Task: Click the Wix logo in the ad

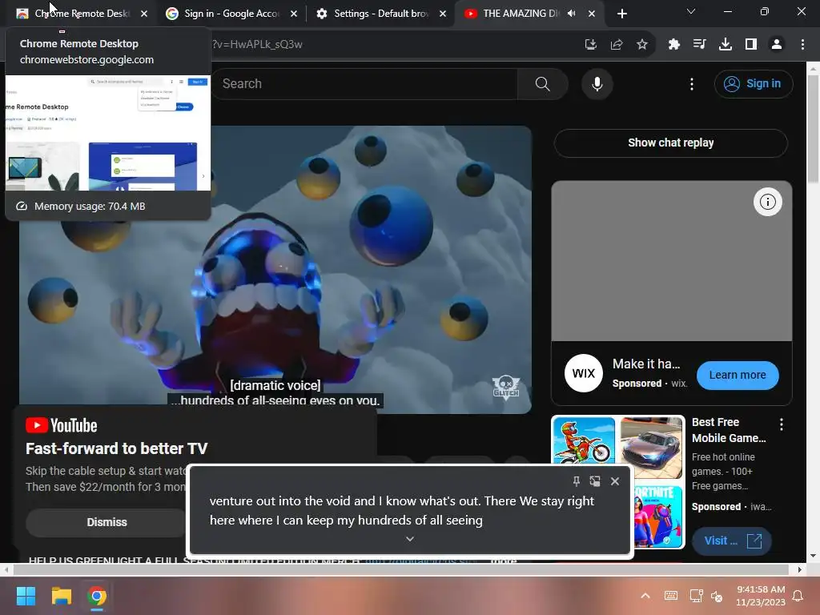Action: click(584, 373)
